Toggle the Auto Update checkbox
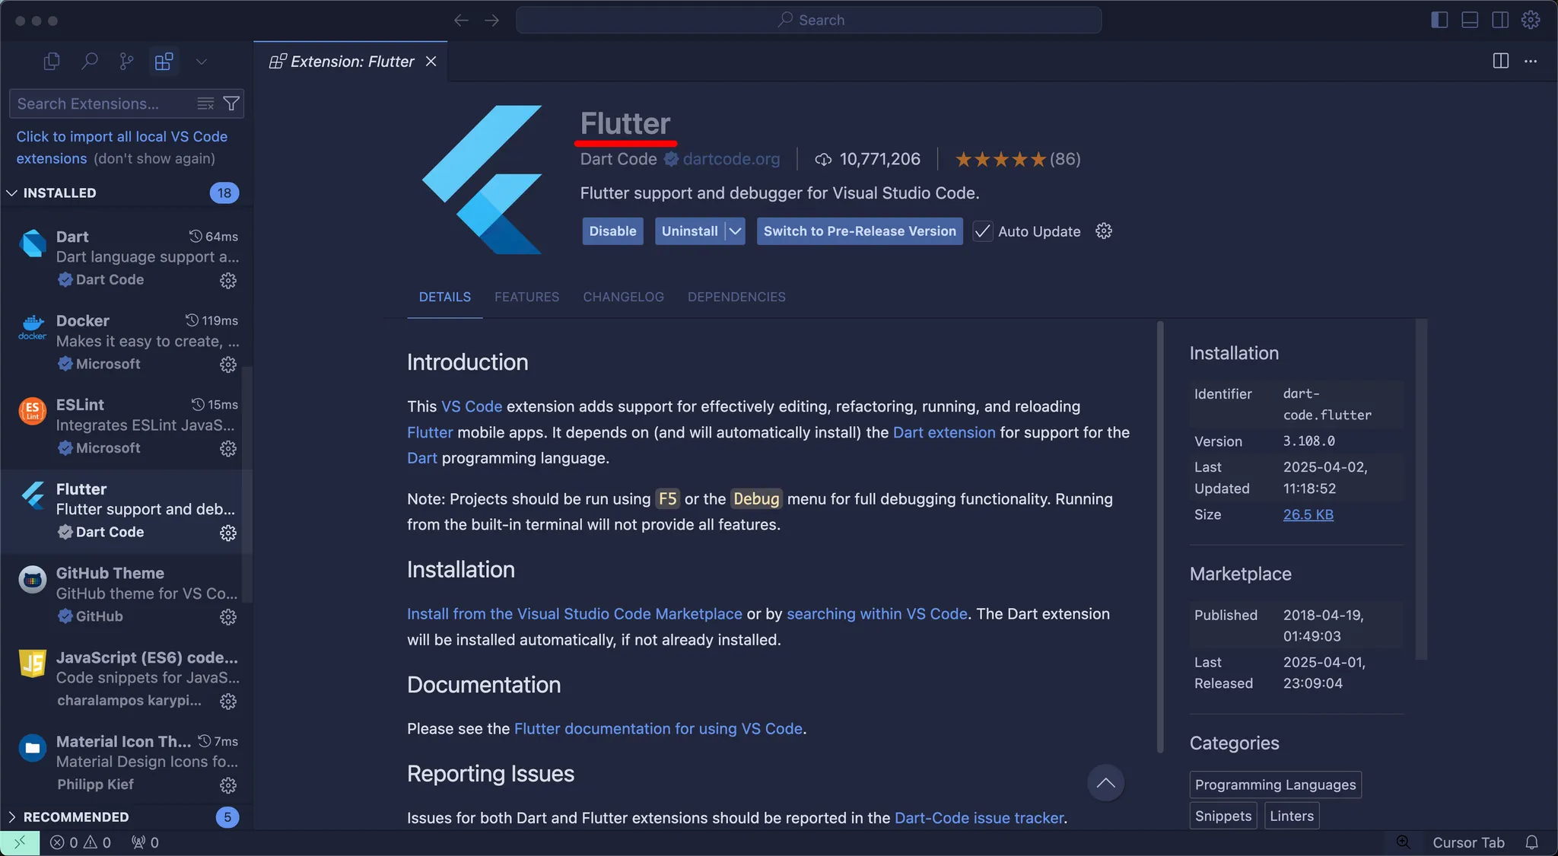The height and width of the screenshot is (856, 1558). 983,231
